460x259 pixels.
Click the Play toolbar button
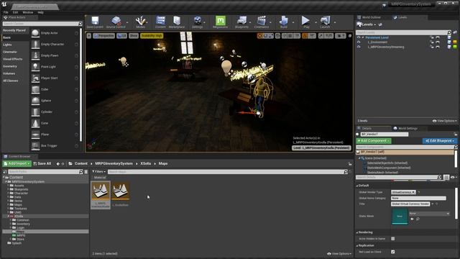click(306, 22)
